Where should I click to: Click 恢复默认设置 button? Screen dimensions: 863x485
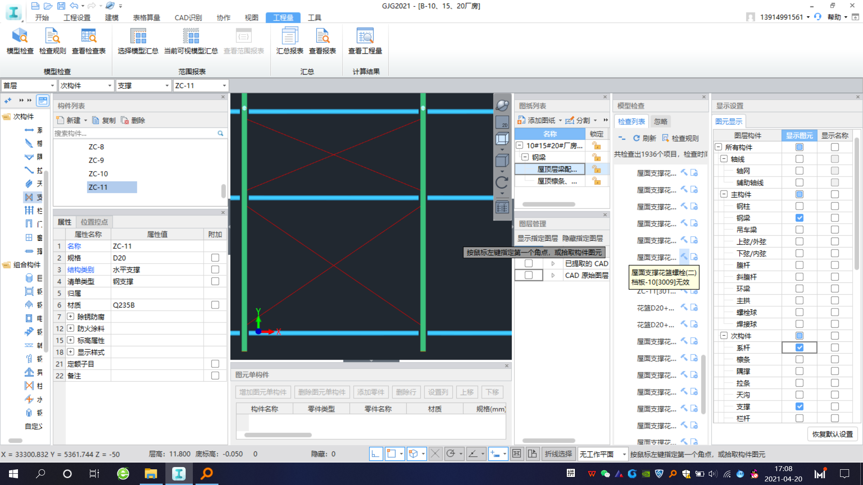(x=832, y=434)
